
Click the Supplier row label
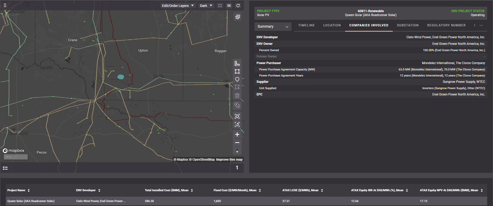pos(262,82)
